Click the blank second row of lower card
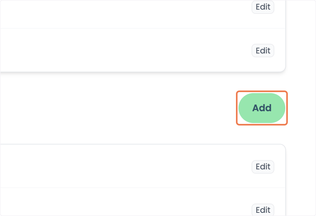The height and width of the screenshot is (216, 316). pos(143,202)
